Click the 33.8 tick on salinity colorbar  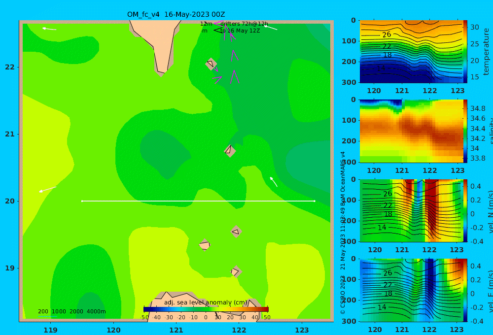[478, 158]
